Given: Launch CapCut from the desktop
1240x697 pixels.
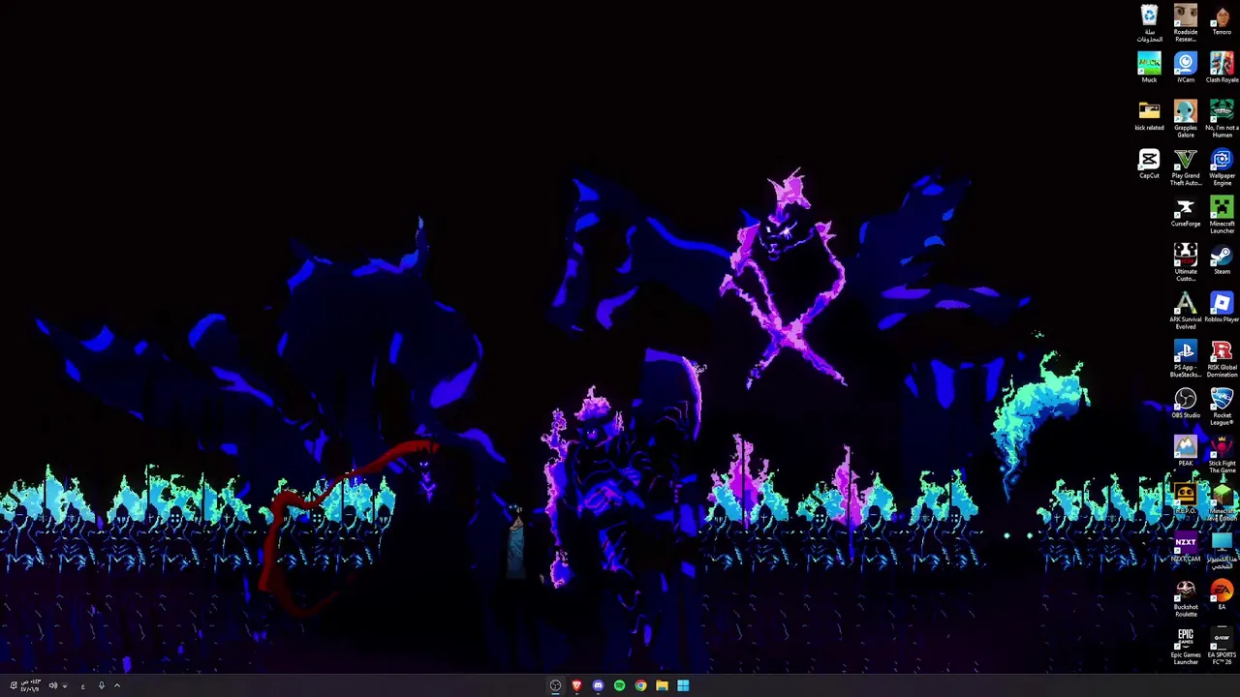Looking at the screenshot, I should tap(1149, 164).
